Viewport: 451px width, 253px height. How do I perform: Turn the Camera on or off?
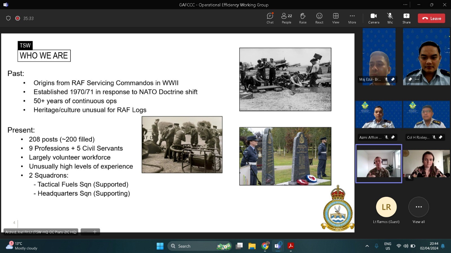(x=374, y=18)
